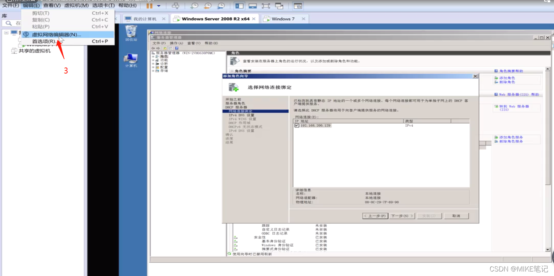Viewport: 554px width, 276px height.
Task: Collapse the computer node in the library tree
Action: pos(6,33)
